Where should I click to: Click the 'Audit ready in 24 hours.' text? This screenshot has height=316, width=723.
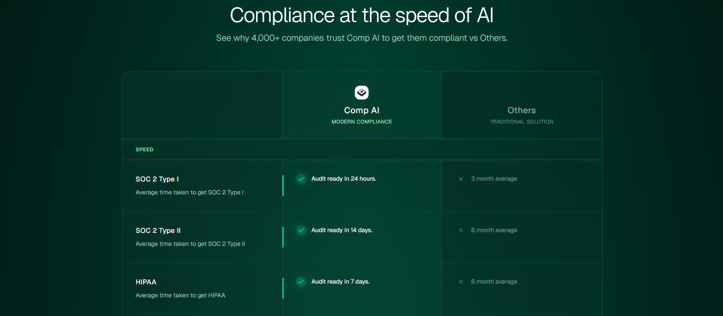click(344, 179)
